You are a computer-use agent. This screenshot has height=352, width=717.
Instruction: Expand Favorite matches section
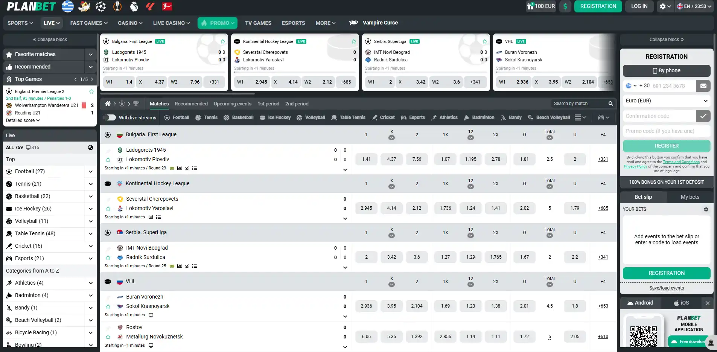(91, 55)
